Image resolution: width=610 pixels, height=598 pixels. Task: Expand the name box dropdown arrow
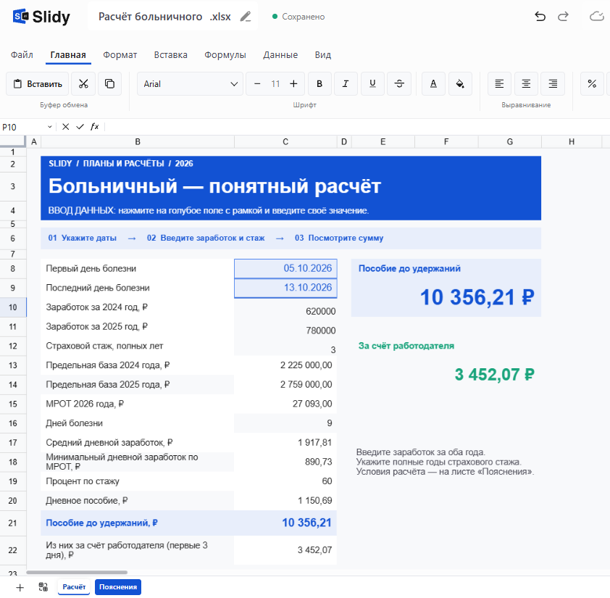(x=50, y=127)
